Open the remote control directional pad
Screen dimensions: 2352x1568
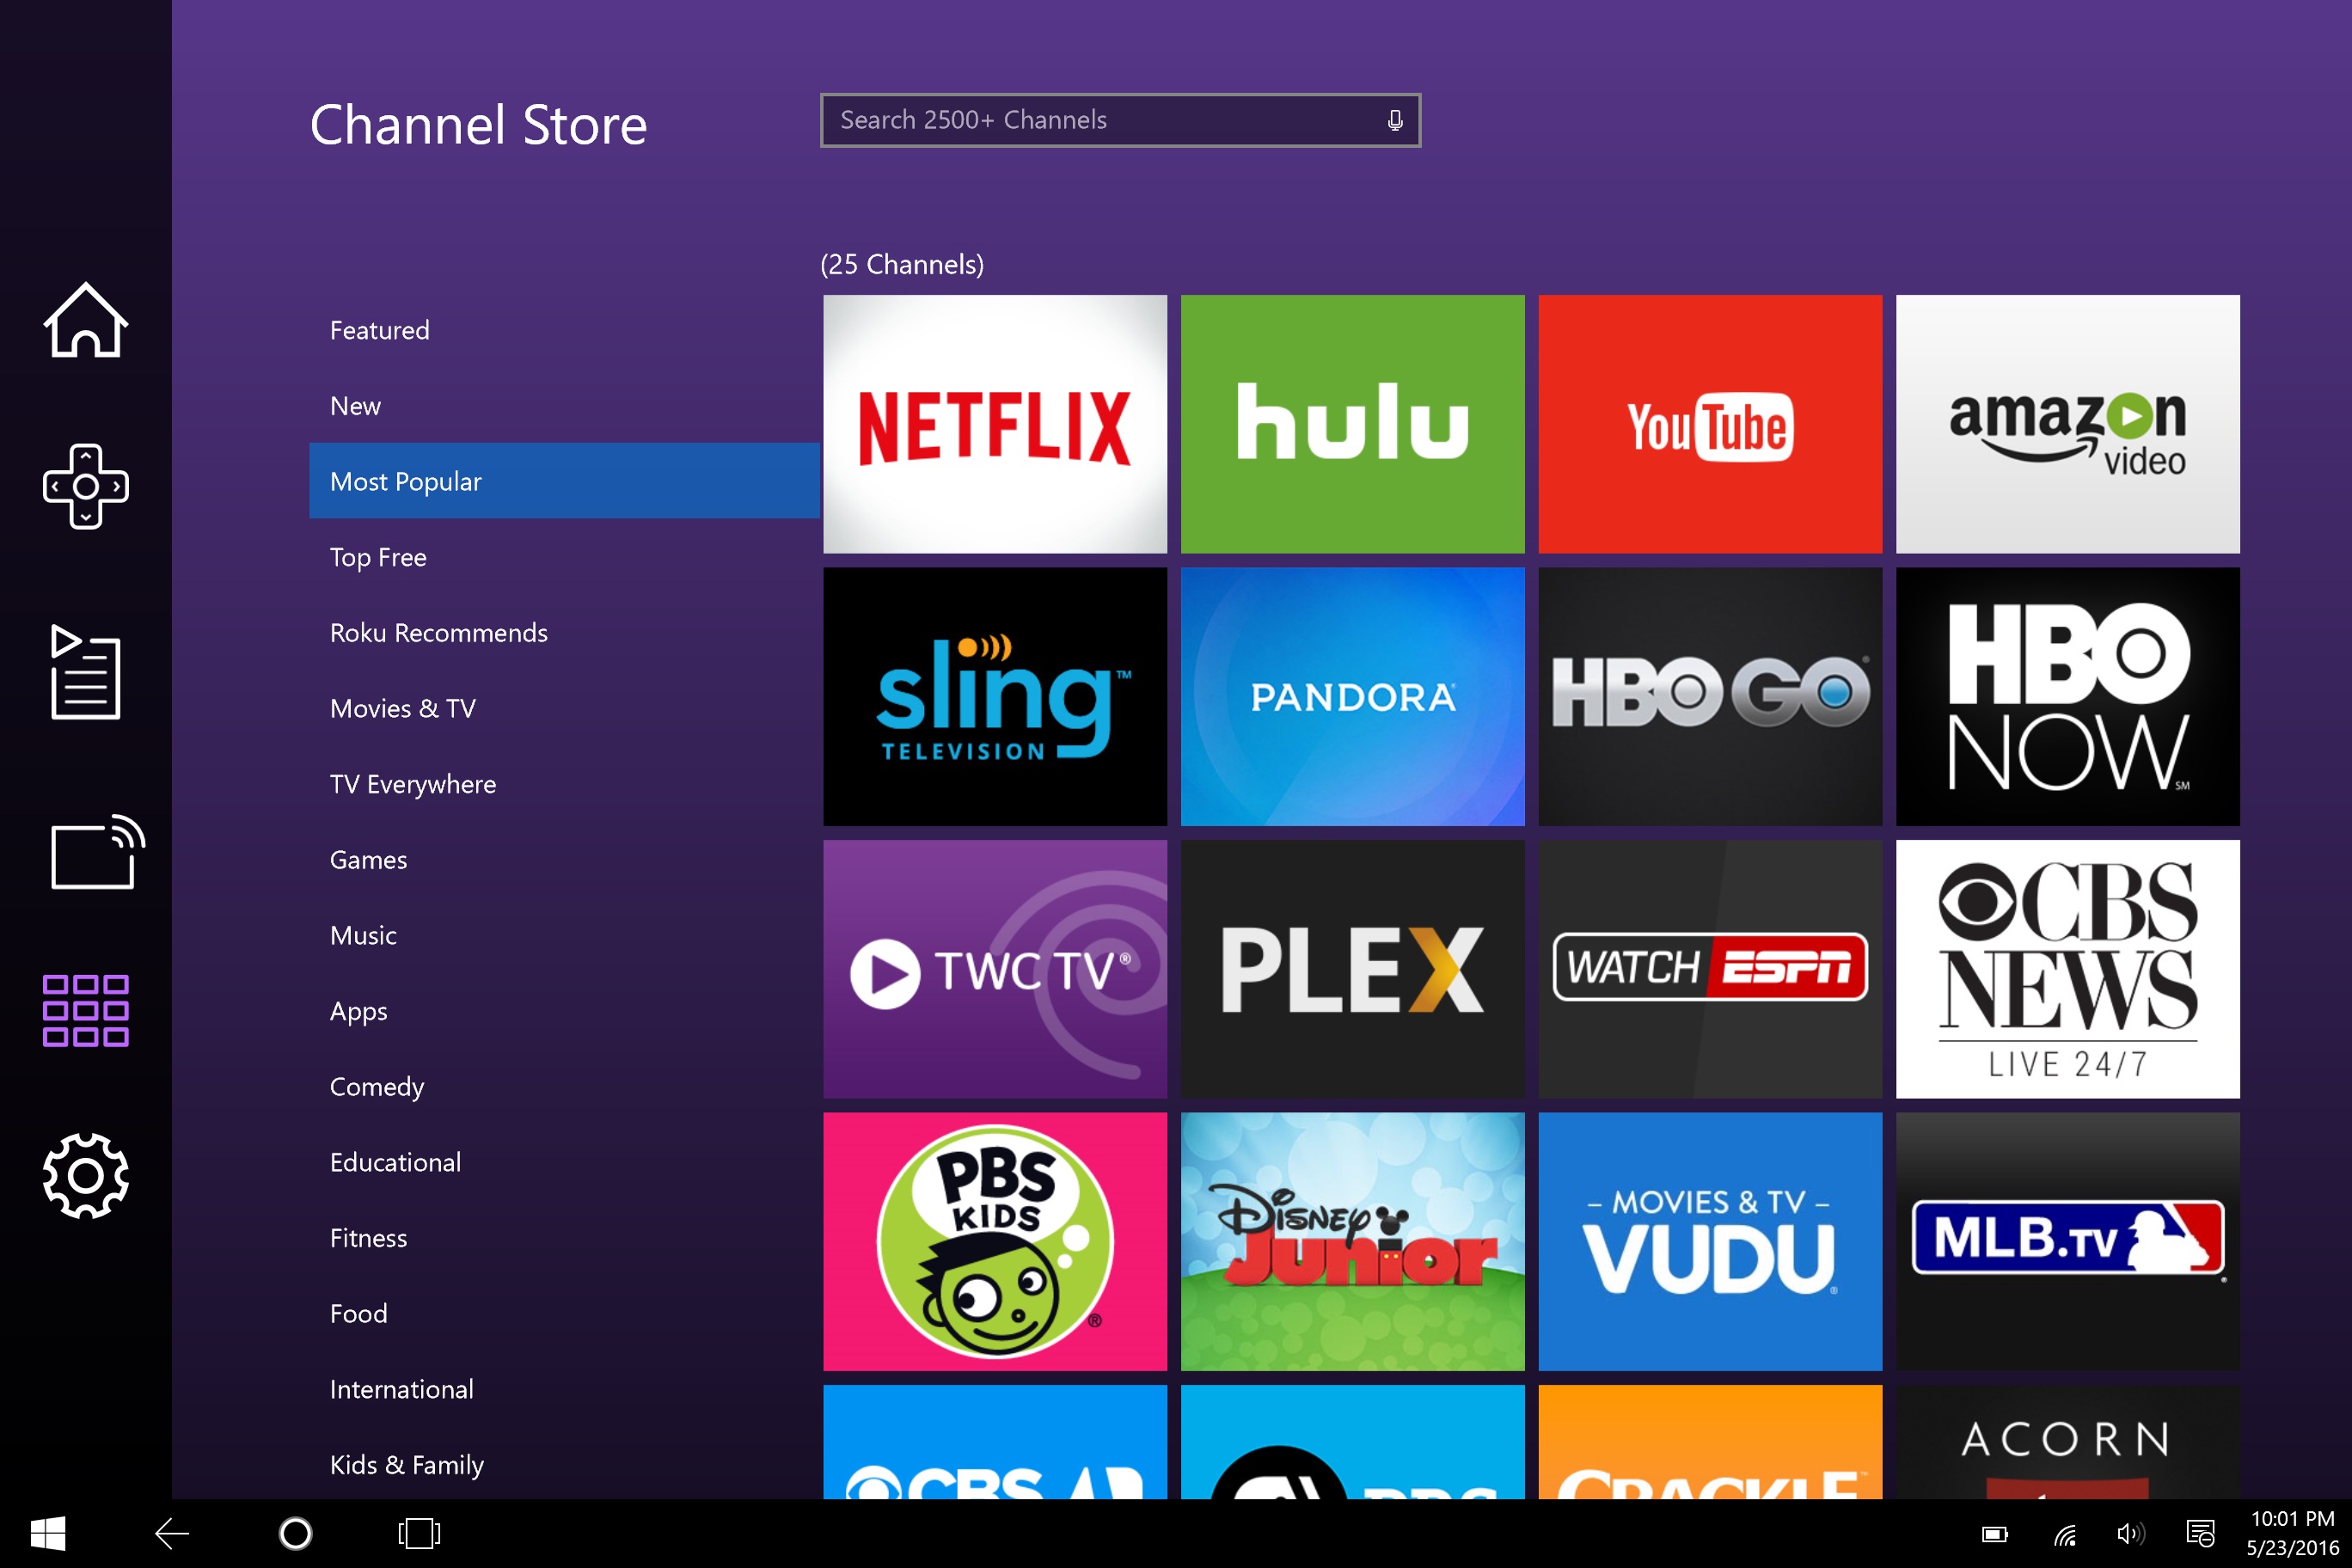85,487
